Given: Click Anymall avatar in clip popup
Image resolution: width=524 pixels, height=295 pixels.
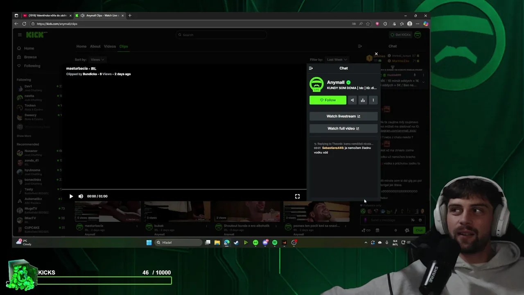Looking at the screenshot, I should (x=316, y=84).
